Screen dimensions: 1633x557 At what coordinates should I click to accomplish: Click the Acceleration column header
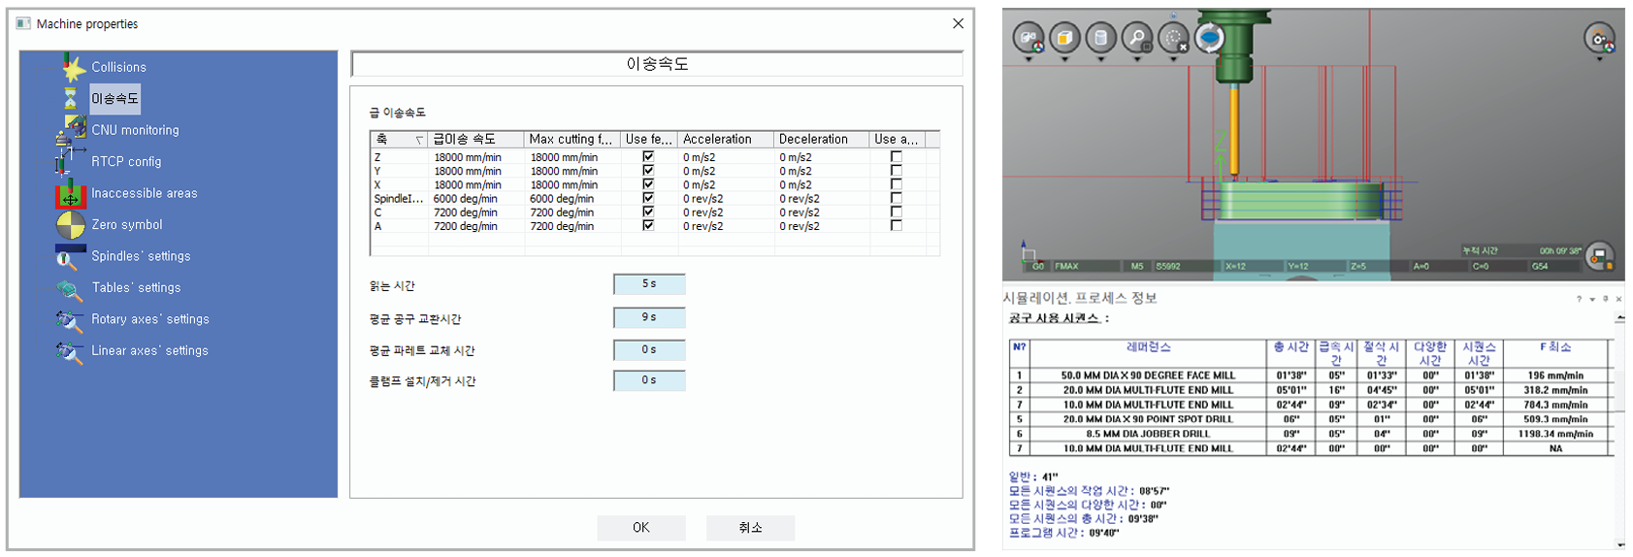click(726, 139)
